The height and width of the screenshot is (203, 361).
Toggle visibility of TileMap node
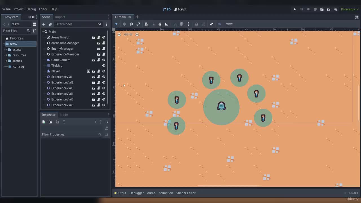(104, 65)
